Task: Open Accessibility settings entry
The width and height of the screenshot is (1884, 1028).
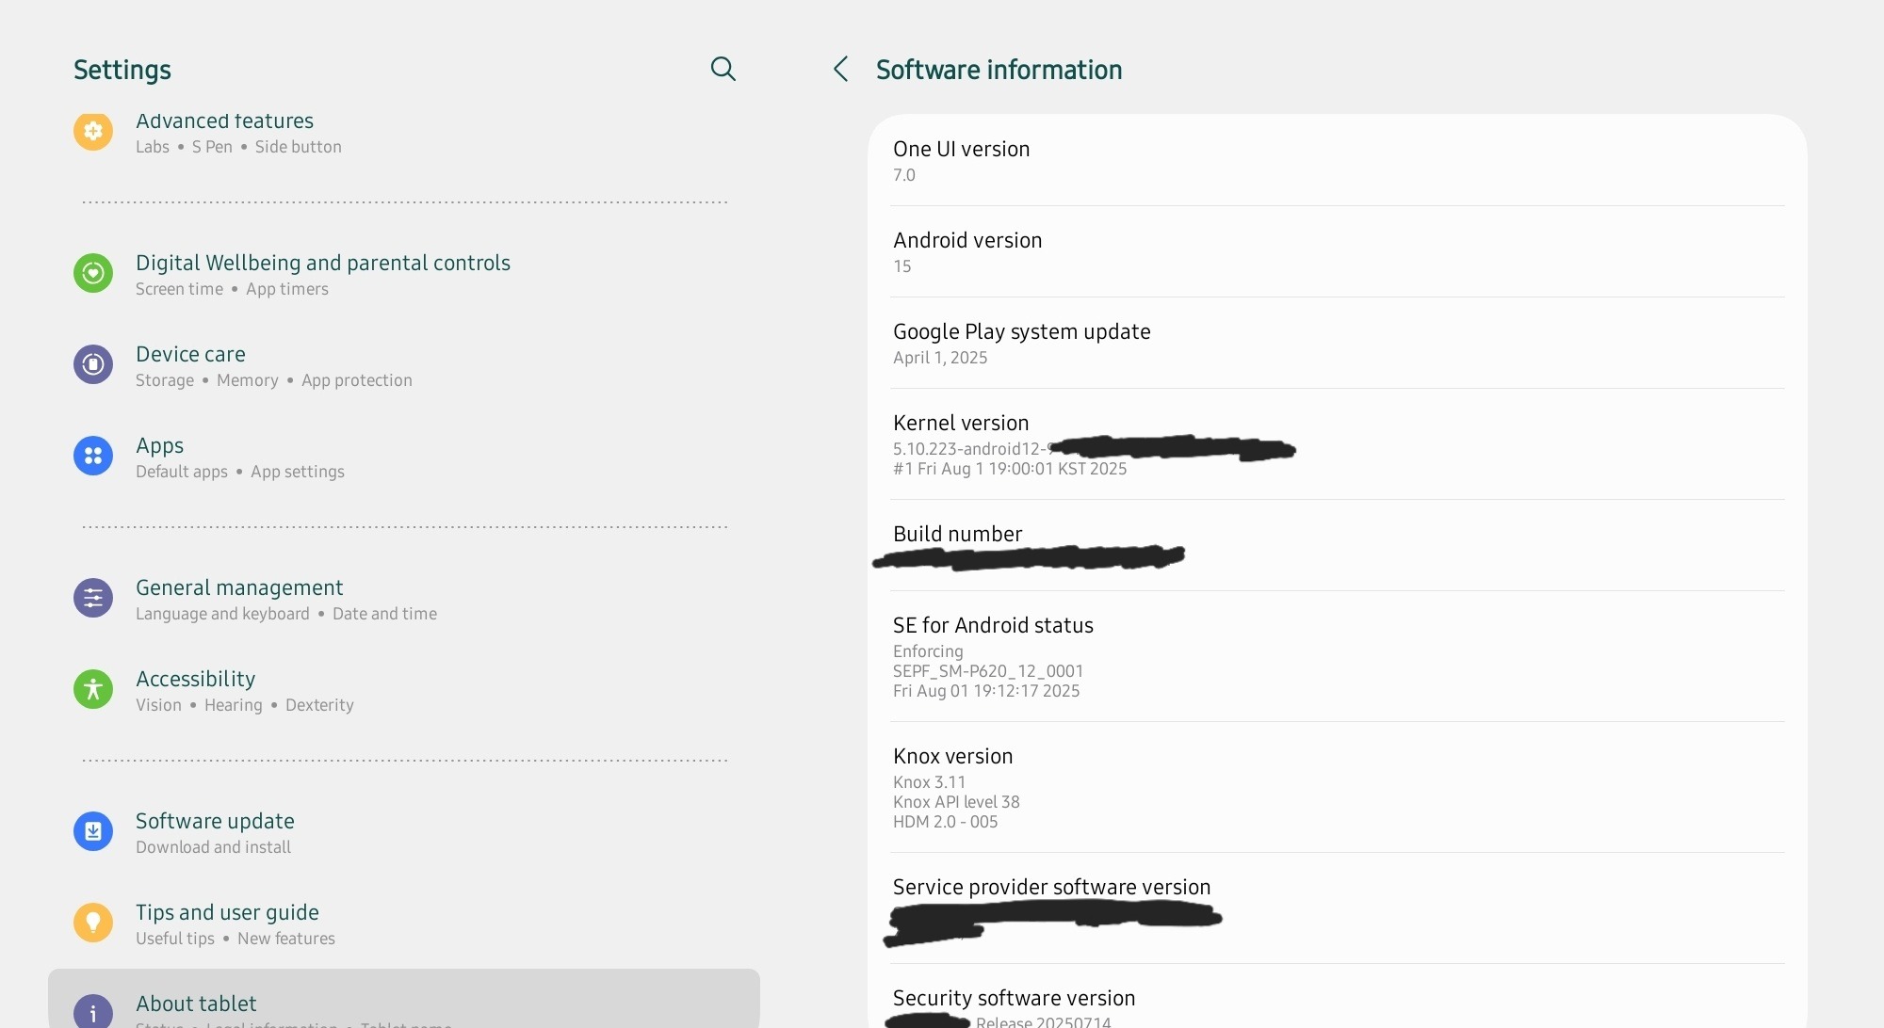Action: point(404,690)
